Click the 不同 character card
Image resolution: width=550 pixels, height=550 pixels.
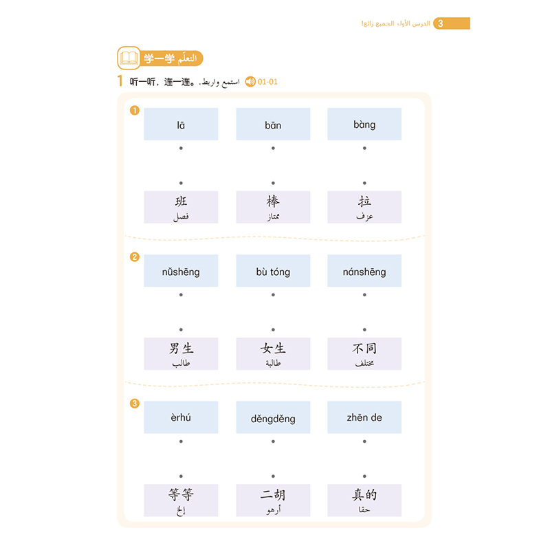click(364, 354)
